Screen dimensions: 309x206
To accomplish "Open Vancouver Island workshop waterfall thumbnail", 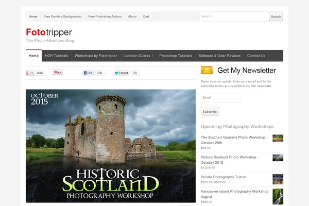I will [278, 197].
